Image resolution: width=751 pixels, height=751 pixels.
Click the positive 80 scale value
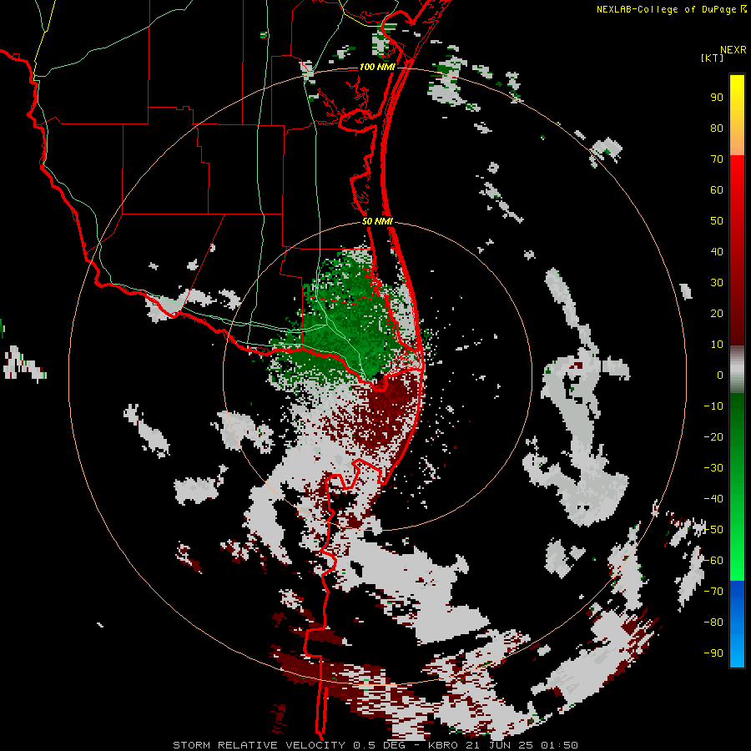tap(717, 129)
